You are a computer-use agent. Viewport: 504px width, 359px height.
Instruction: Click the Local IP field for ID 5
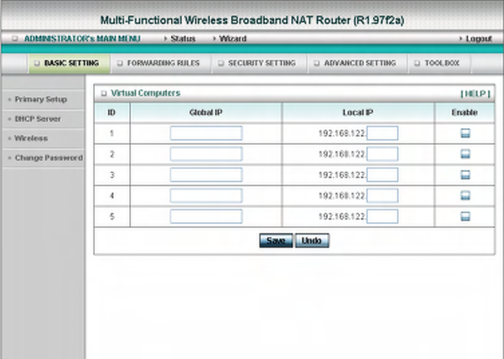[x=382, y=216]
